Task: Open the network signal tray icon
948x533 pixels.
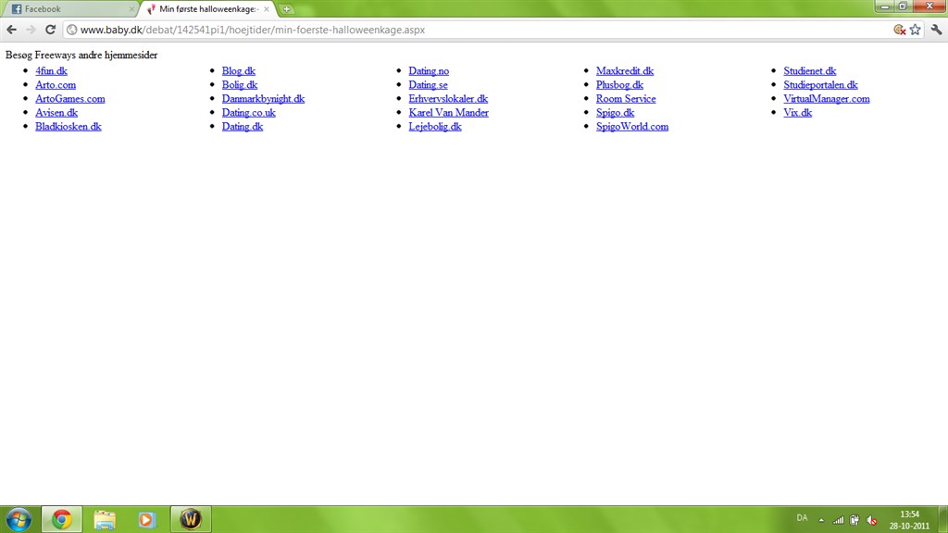Action: 838,520
